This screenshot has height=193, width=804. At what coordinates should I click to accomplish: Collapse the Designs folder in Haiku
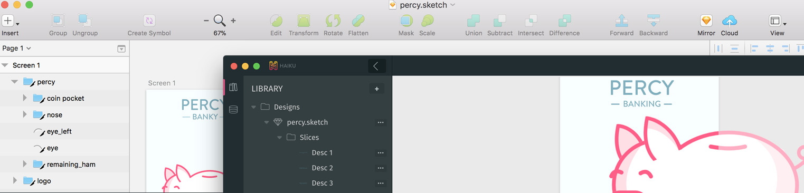(254, 107)
